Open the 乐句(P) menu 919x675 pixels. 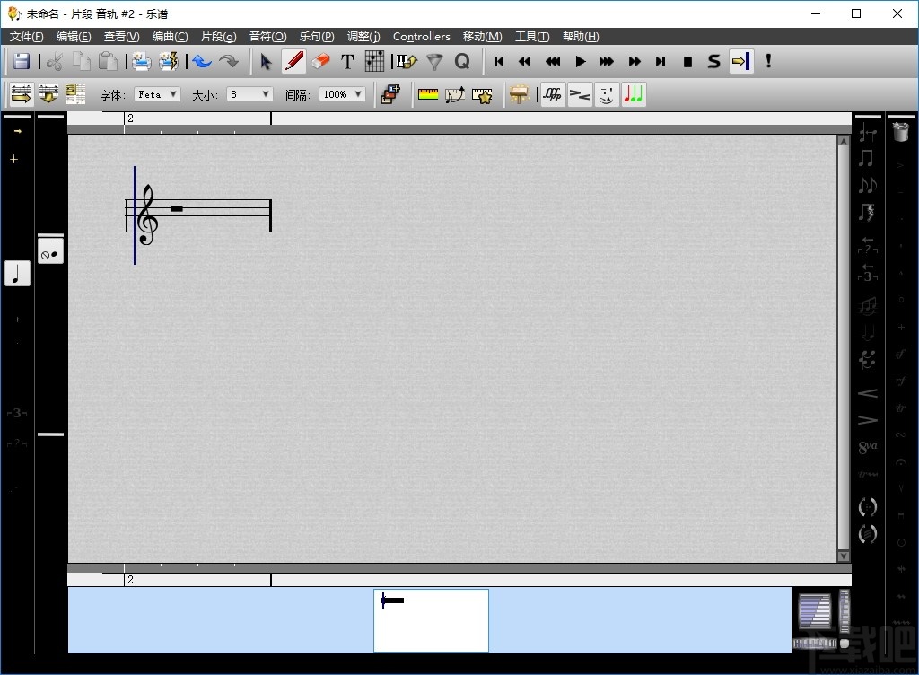[317, 36]
